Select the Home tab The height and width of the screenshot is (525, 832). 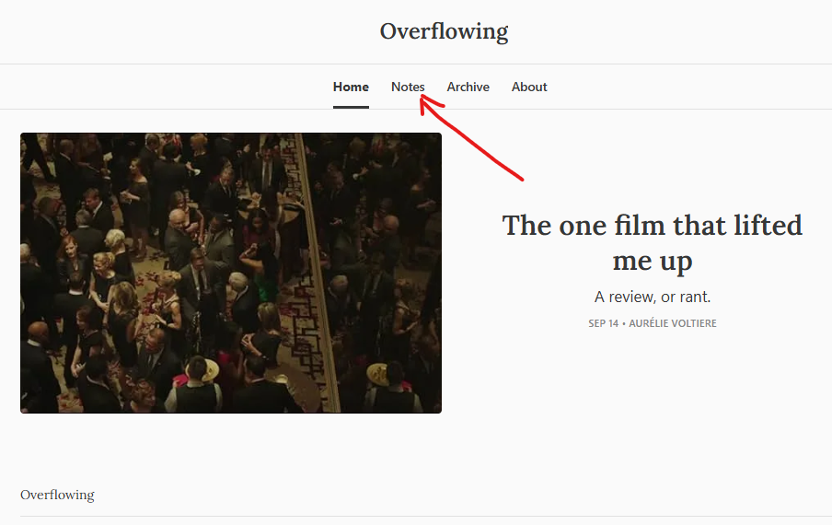click(351, 87)
